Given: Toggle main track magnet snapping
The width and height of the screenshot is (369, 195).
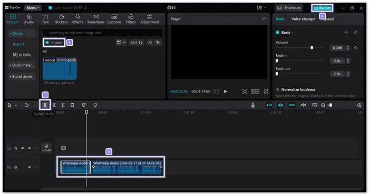Looking at the screenshot, I should [x=269, y=105].
